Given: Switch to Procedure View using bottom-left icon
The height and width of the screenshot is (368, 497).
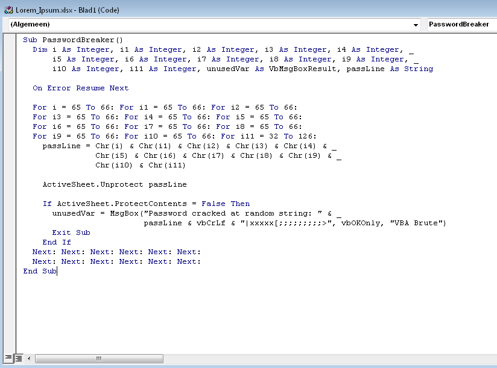Looking at the screenshot, I should [8, 358].
